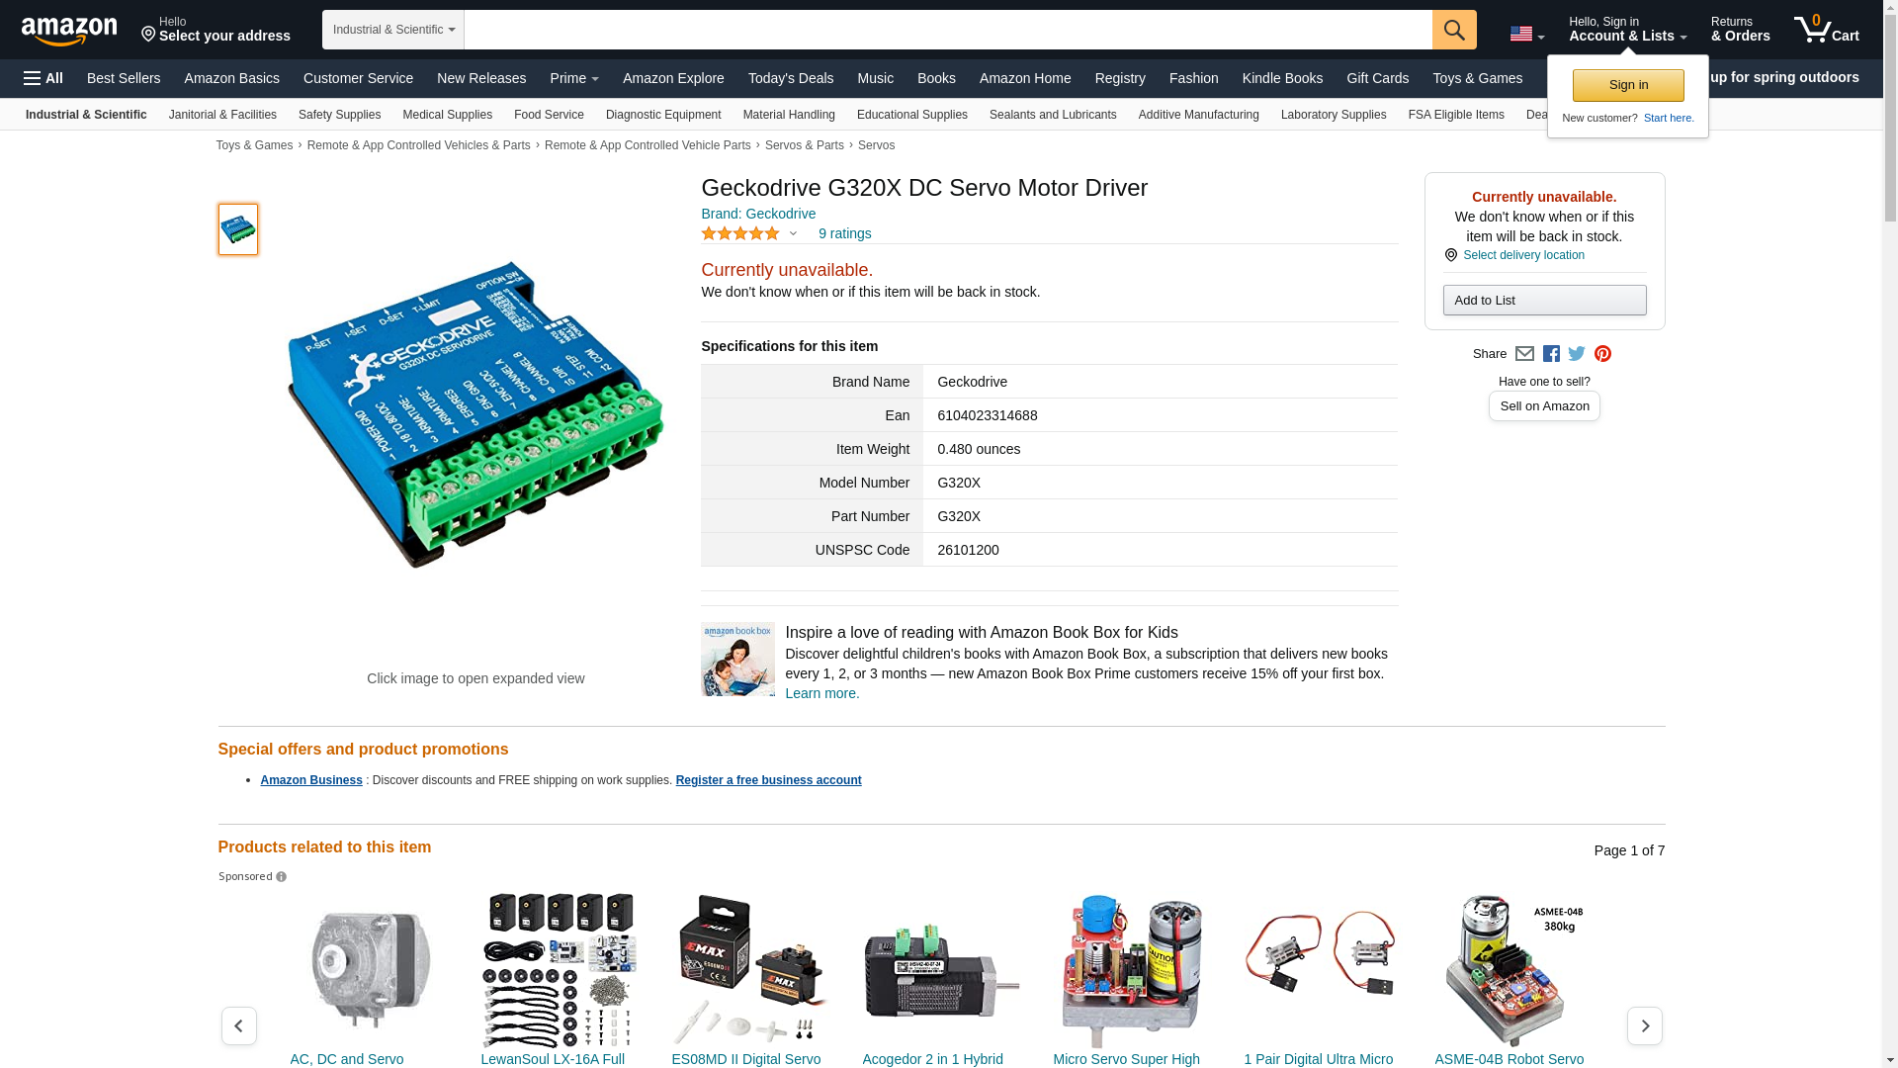This screenshot has height=1068, width=1898.
Task: Share product on Pinterest
Action: coord(1602,354)
